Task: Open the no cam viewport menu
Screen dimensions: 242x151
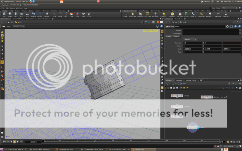Action: pyautogui.click(x=154, y=31)
